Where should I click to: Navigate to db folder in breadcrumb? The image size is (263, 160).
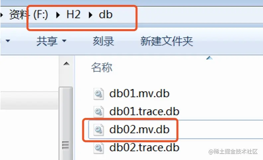[106, 15]
